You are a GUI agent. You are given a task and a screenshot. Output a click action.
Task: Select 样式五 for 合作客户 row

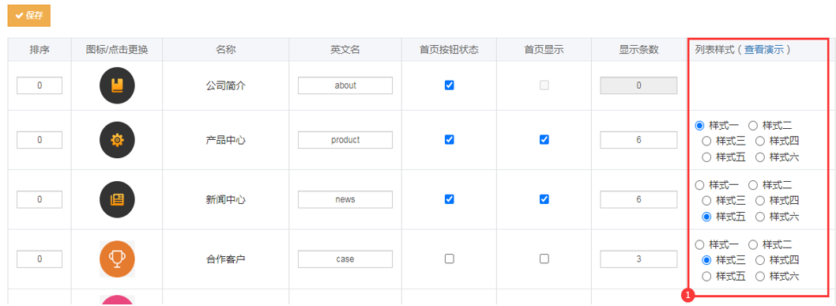click(x=706, y=277)
